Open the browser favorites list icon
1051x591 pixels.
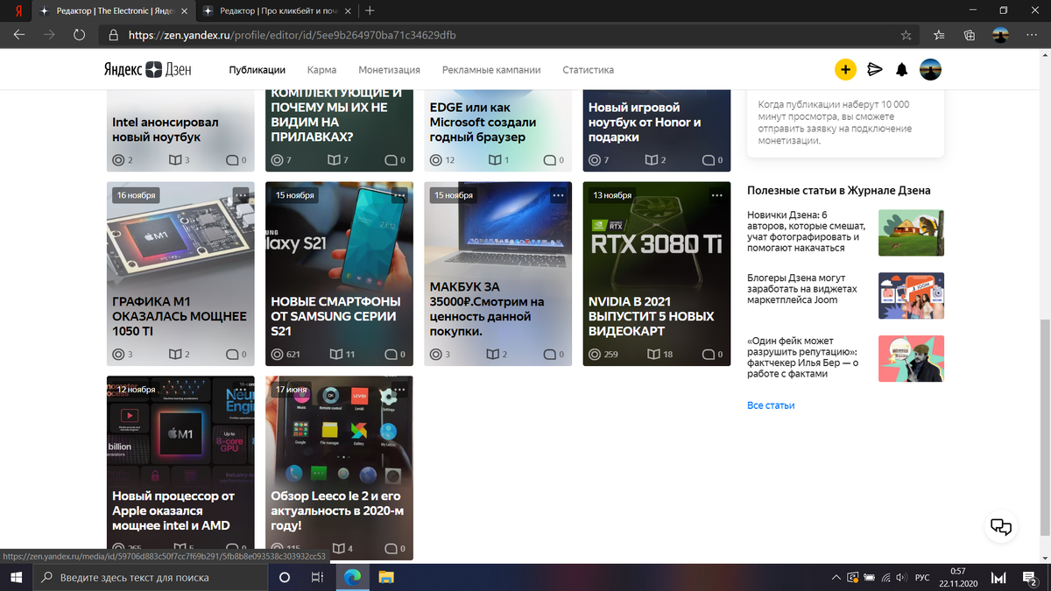[939, 36]
